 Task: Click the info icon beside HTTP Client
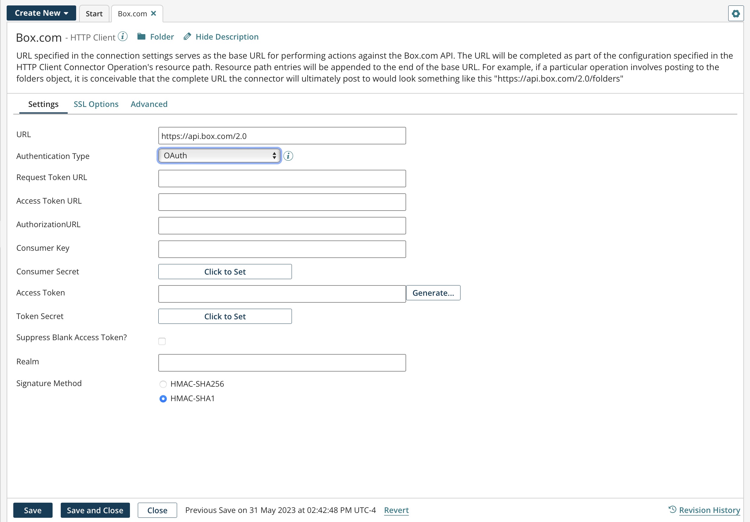(x=122, y=37)
